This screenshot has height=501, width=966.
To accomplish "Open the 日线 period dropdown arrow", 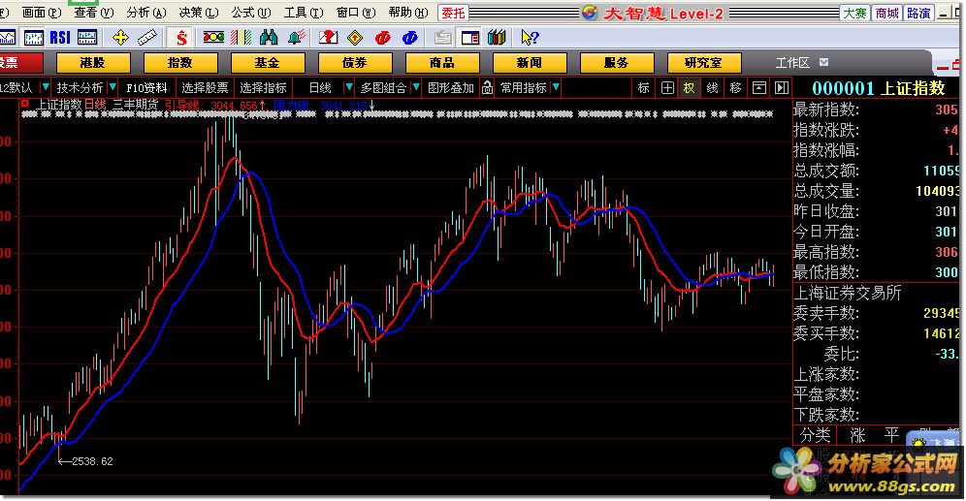I will point(349,88).
